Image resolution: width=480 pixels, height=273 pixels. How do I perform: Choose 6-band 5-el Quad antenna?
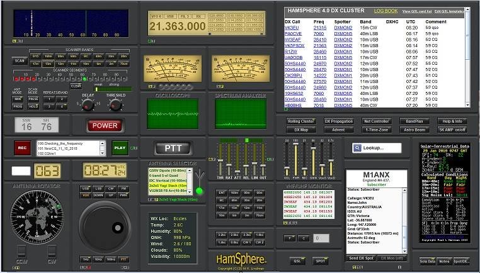tap(168, 175)
